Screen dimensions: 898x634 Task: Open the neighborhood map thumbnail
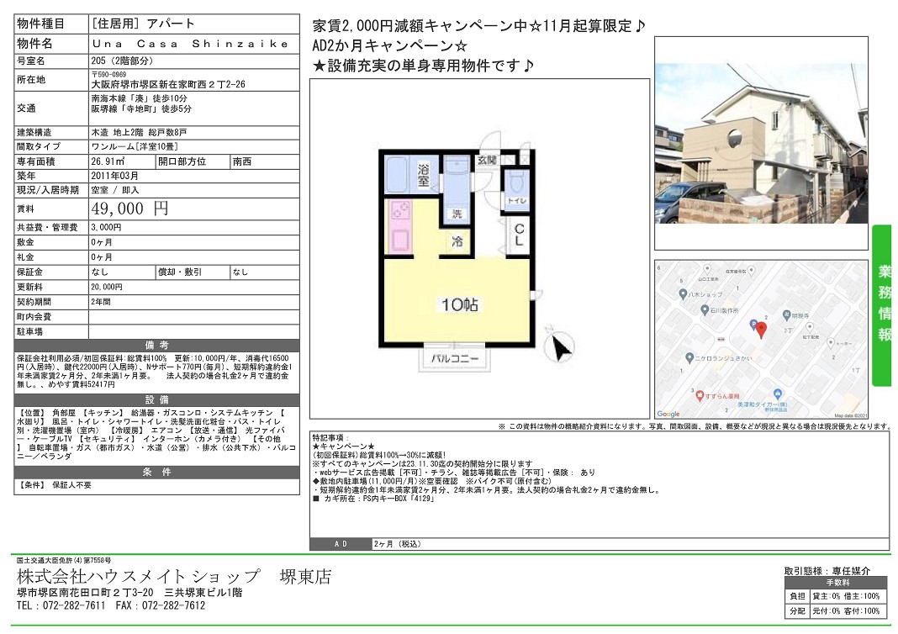click(761, 340)
